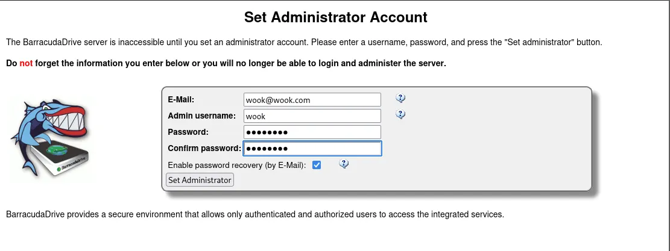Show help for password recovery option
The width and height of the screenshot is (670, 251).
click(344, 164)
